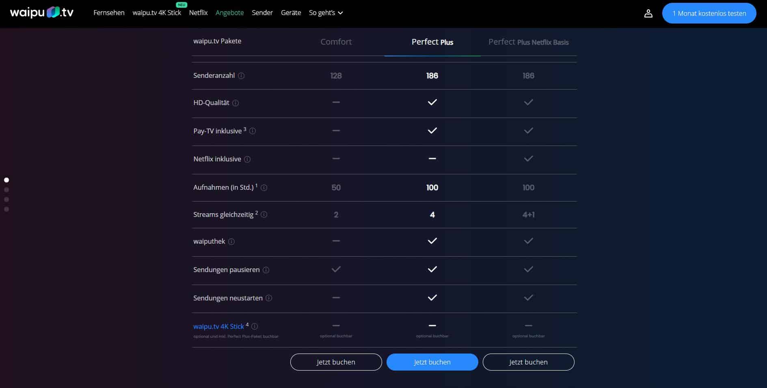Viewport: 767px width, 388px height.
Task: Click Jetzt buchen under Comfort column
Action: (x=336, y=362)
